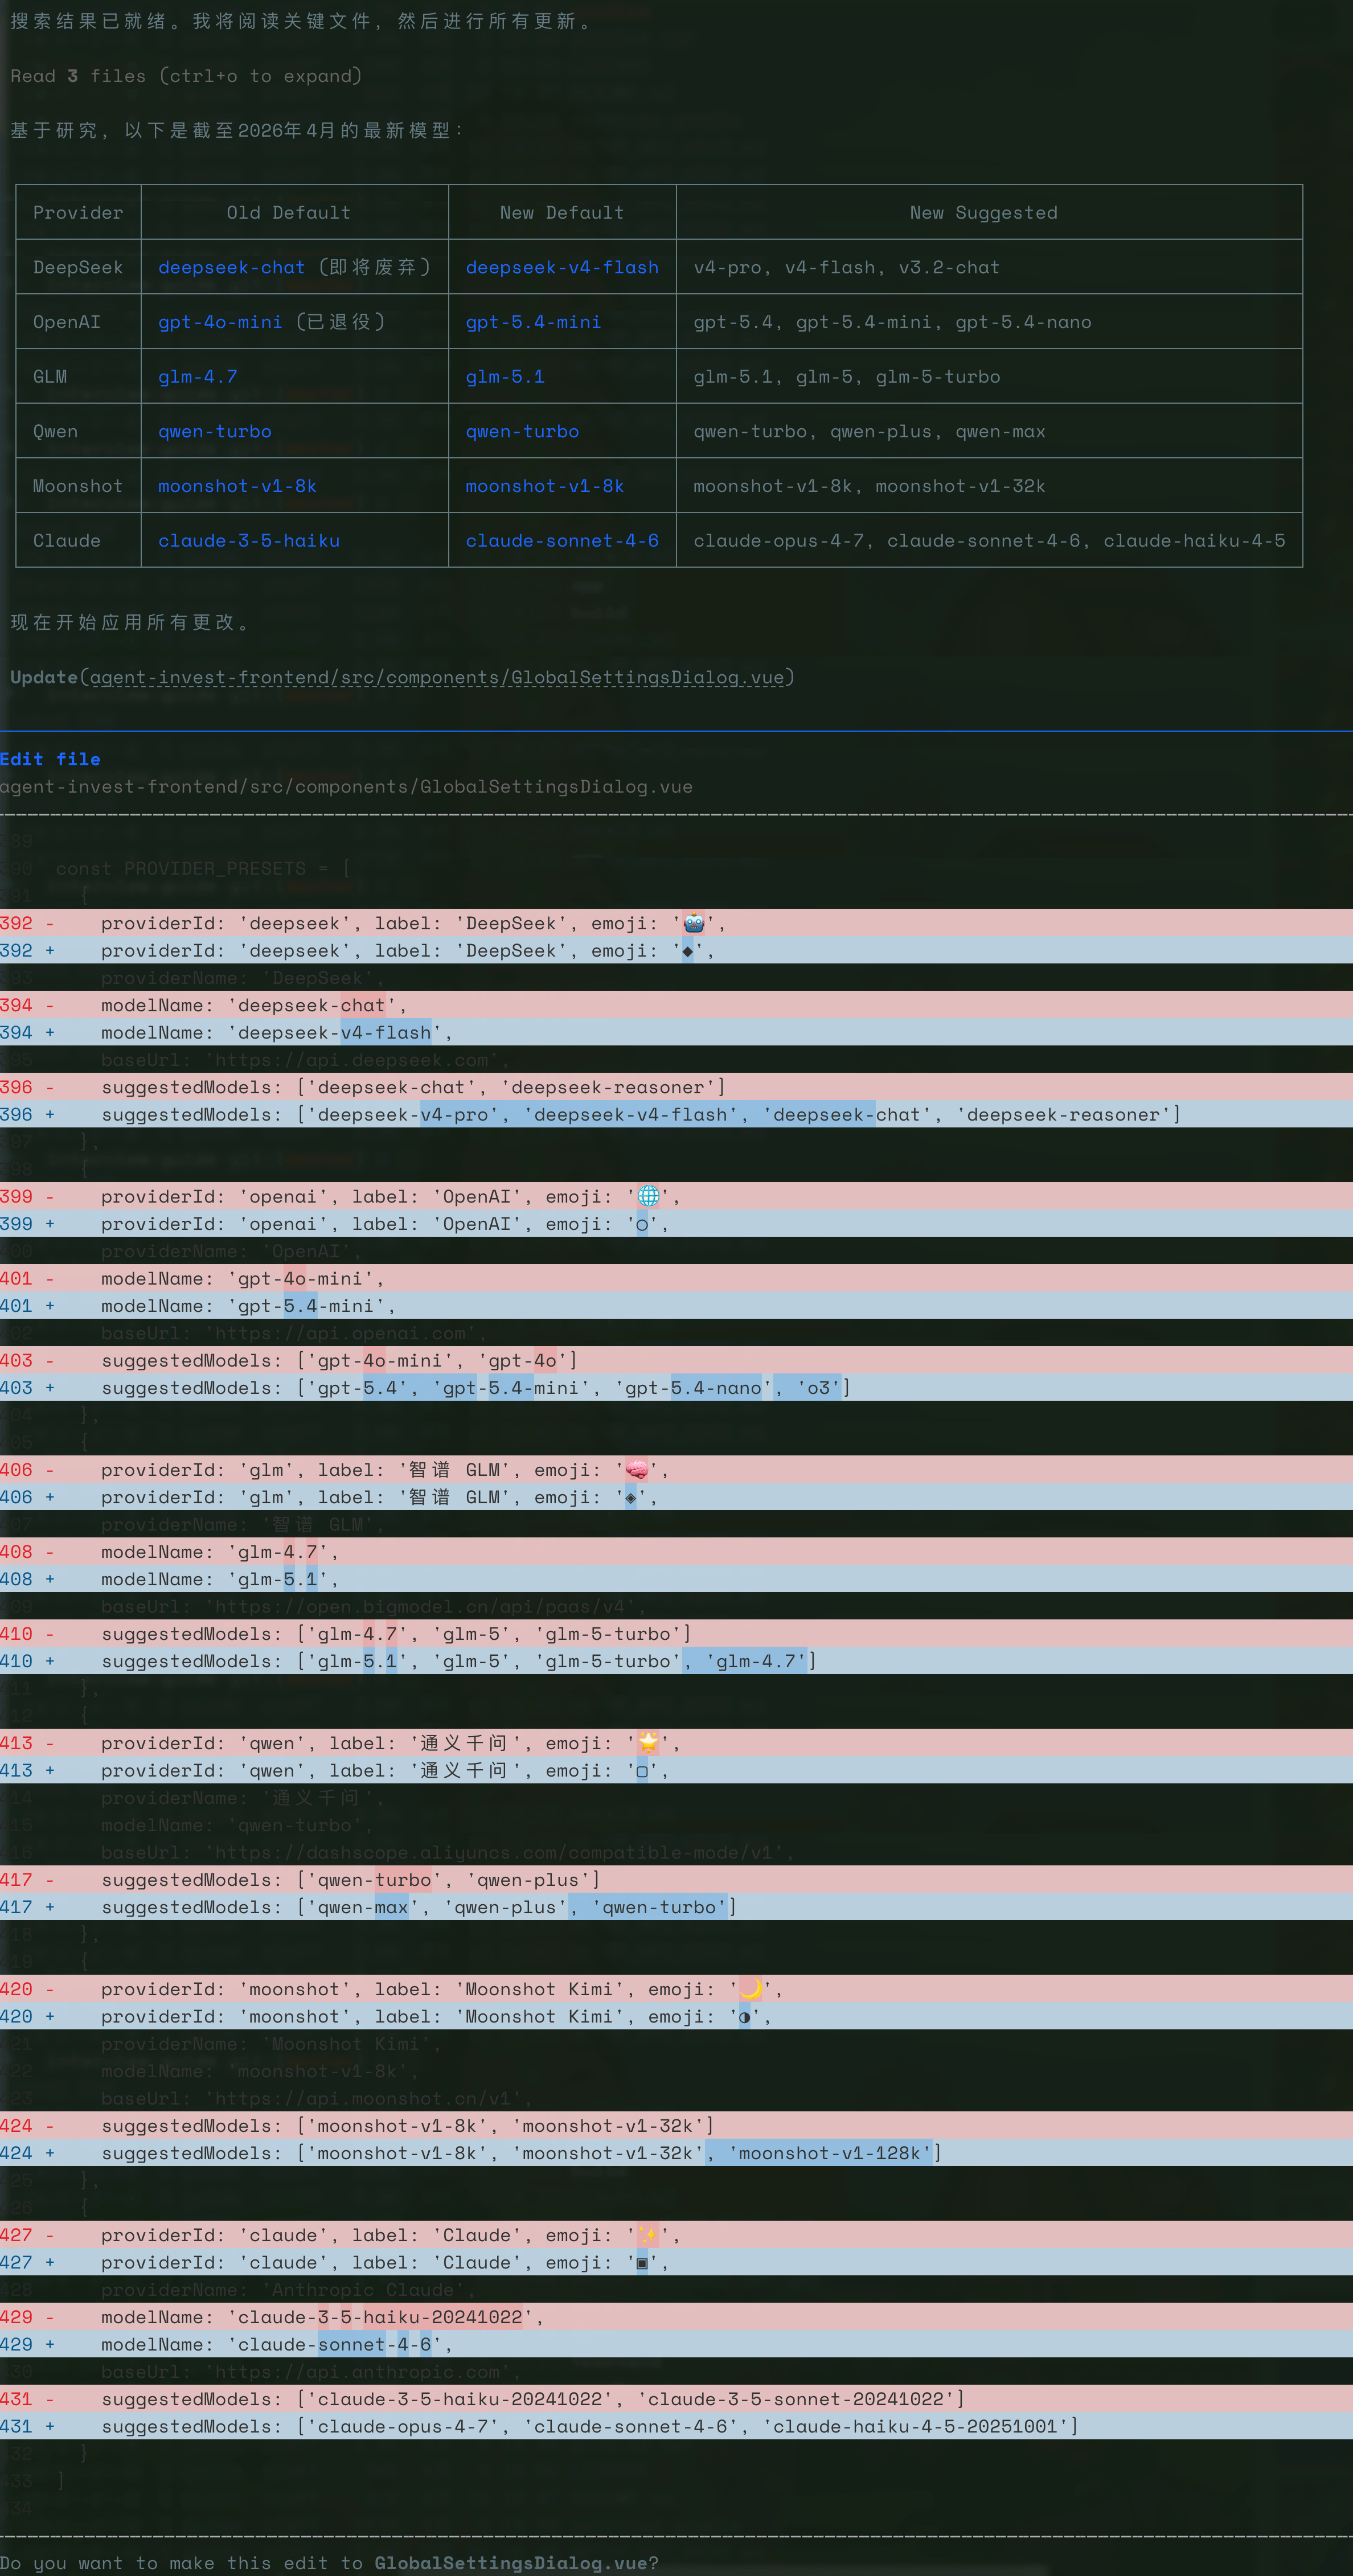Viewport: 1353px width, 2576px height.
Task: Click "gpt-4o-mini" in the Old Default column
Action: [x=220, y=322]
